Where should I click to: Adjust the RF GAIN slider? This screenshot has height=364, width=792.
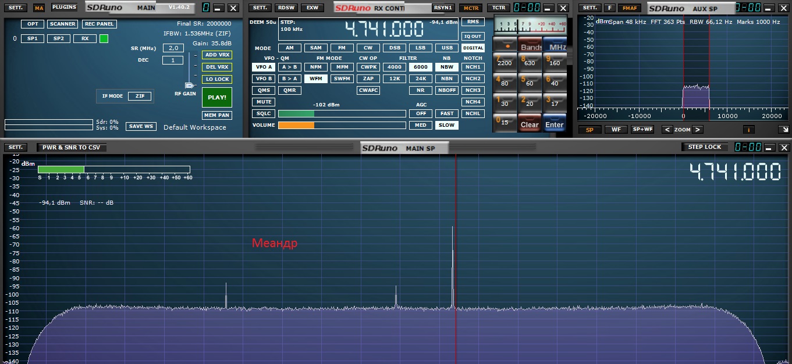click(x=190, y=85)
